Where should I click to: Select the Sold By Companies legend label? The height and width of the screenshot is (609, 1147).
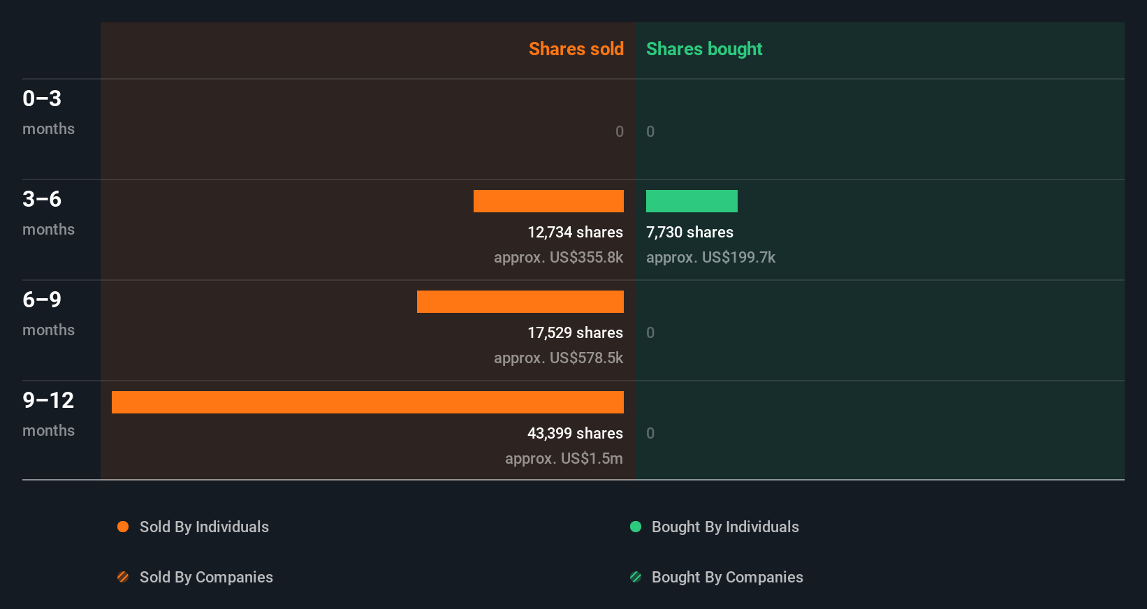(x=206, y=578)
